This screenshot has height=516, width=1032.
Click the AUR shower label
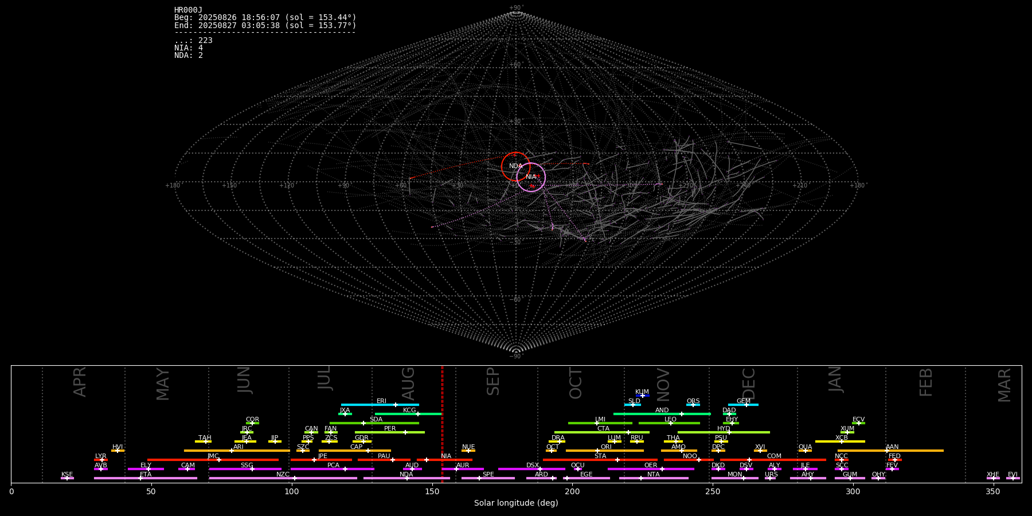(x=463, y=465)
